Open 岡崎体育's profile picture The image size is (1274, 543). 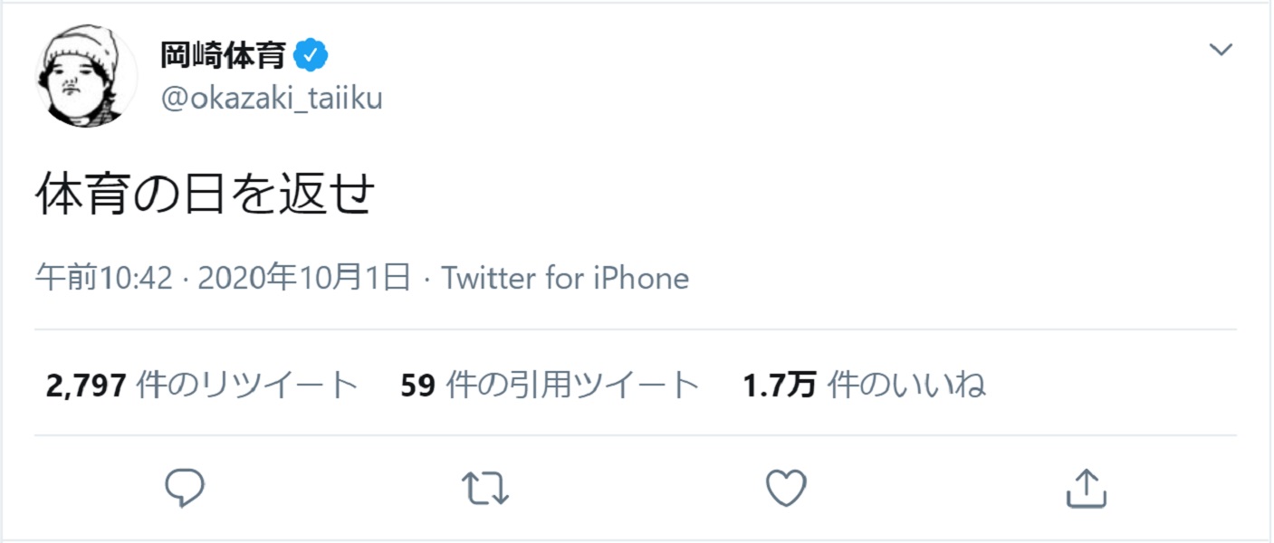click(86, 75)
